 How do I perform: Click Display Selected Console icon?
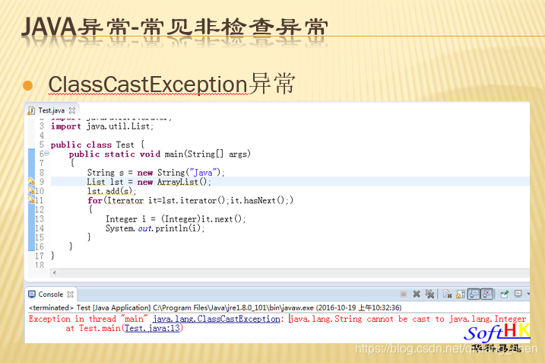(x=518, y=295)
